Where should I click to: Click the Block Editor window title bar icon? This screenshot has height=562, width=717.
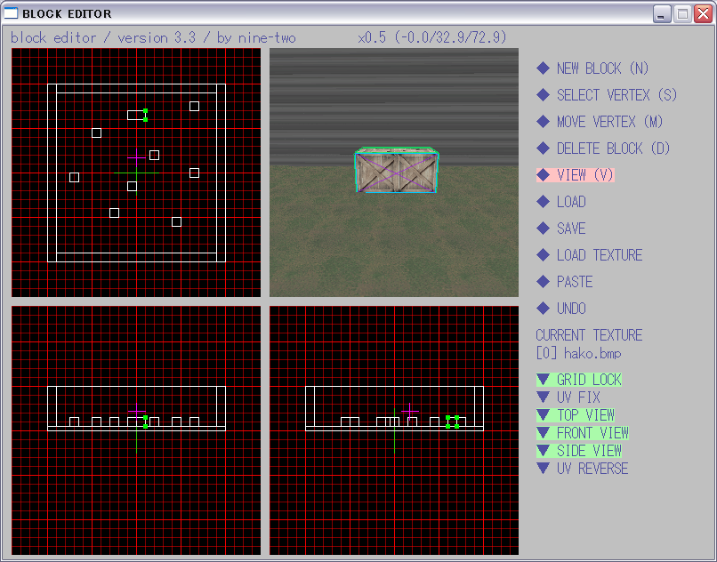(x=12, y=14)
